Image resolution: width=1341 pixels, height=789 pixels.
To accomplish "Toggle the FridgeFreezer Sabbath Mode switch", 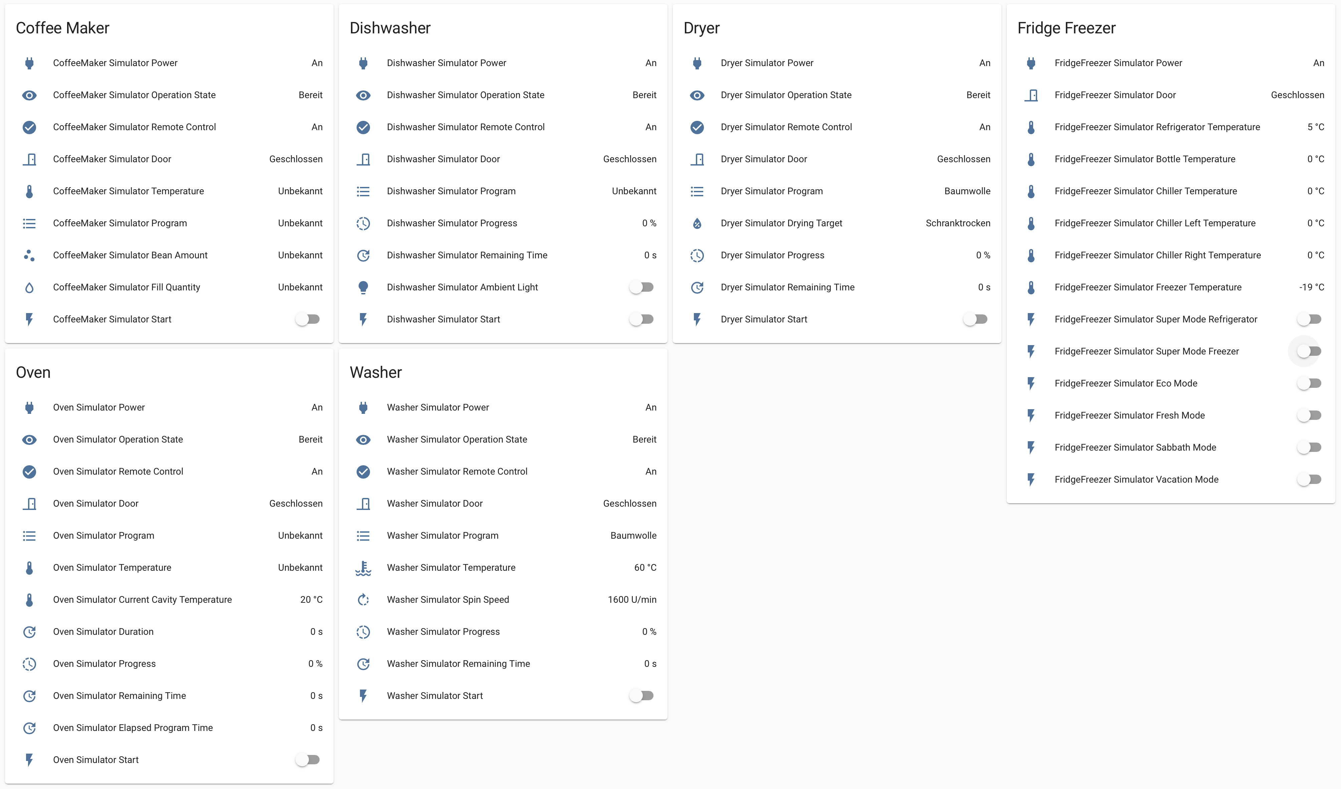I will (1309, 448).
